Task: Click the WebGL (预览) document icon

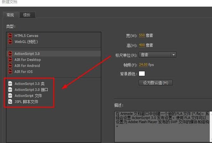Action: tap(10, 42)
